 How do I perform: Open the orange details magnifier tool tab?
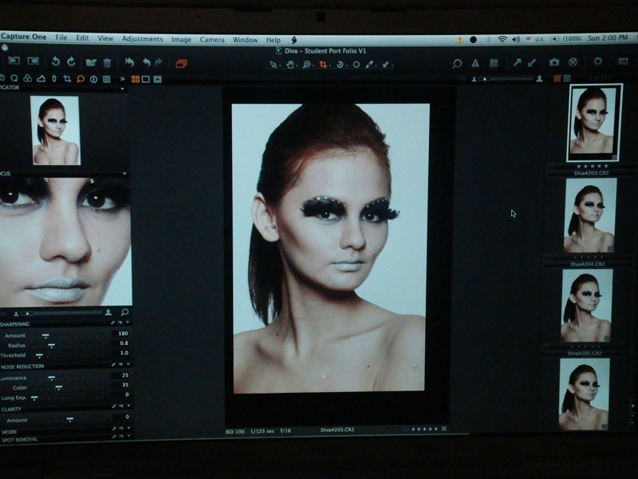(x=81, y=79)
